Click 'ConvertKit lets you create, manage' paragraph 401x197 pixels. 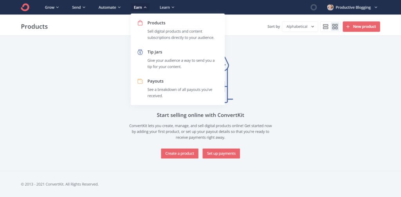tap(200, 131)
